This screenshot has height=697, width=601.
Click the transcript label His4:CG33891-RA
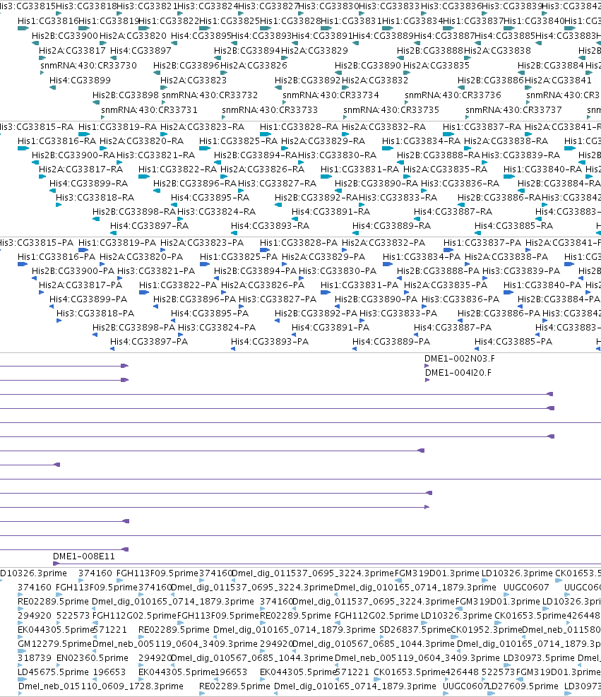coord(331,212)
